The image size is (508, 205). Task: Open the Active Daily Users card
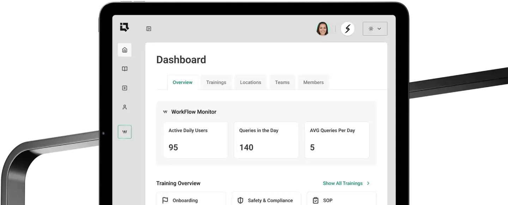tap(195, 140)
